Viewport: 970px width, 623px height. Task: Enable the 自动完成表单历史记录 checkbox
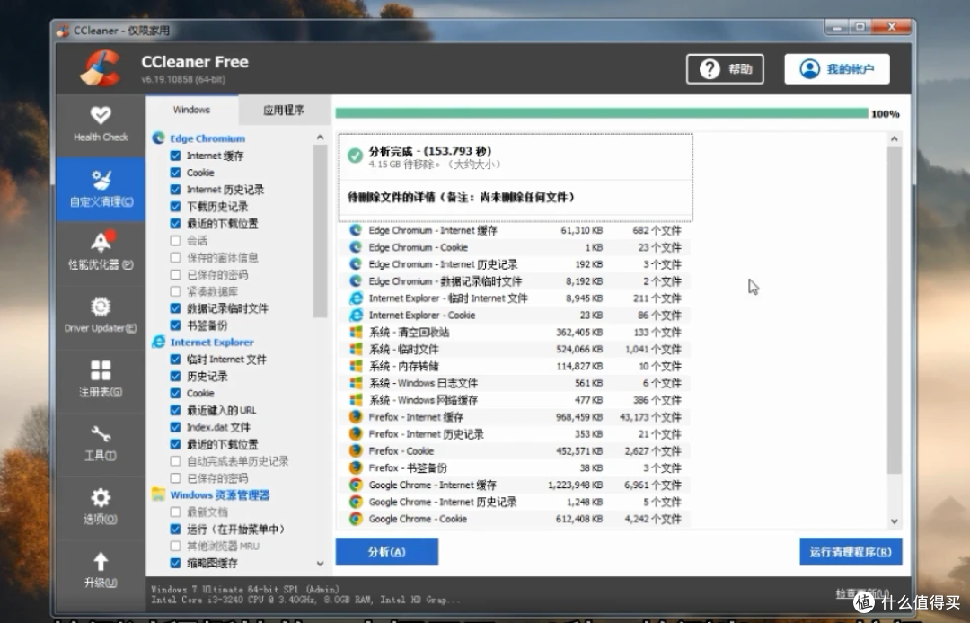coord(176,461)
